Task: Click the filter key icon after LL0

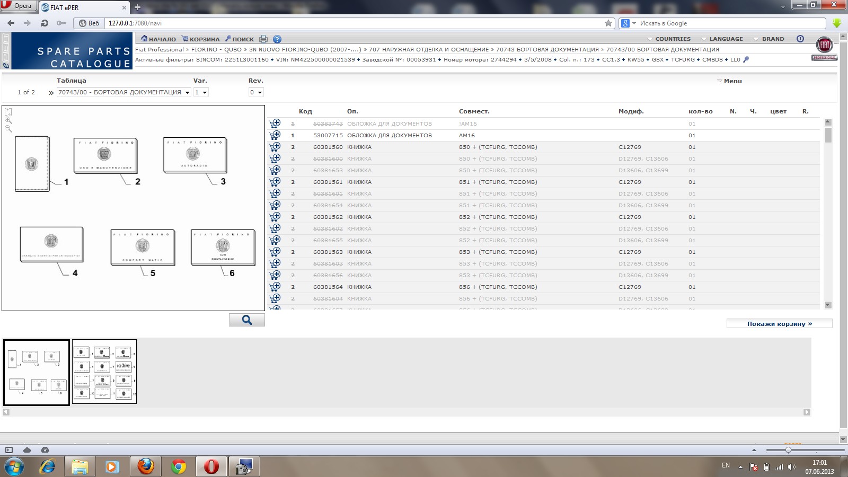Action: tap(746, 59)
